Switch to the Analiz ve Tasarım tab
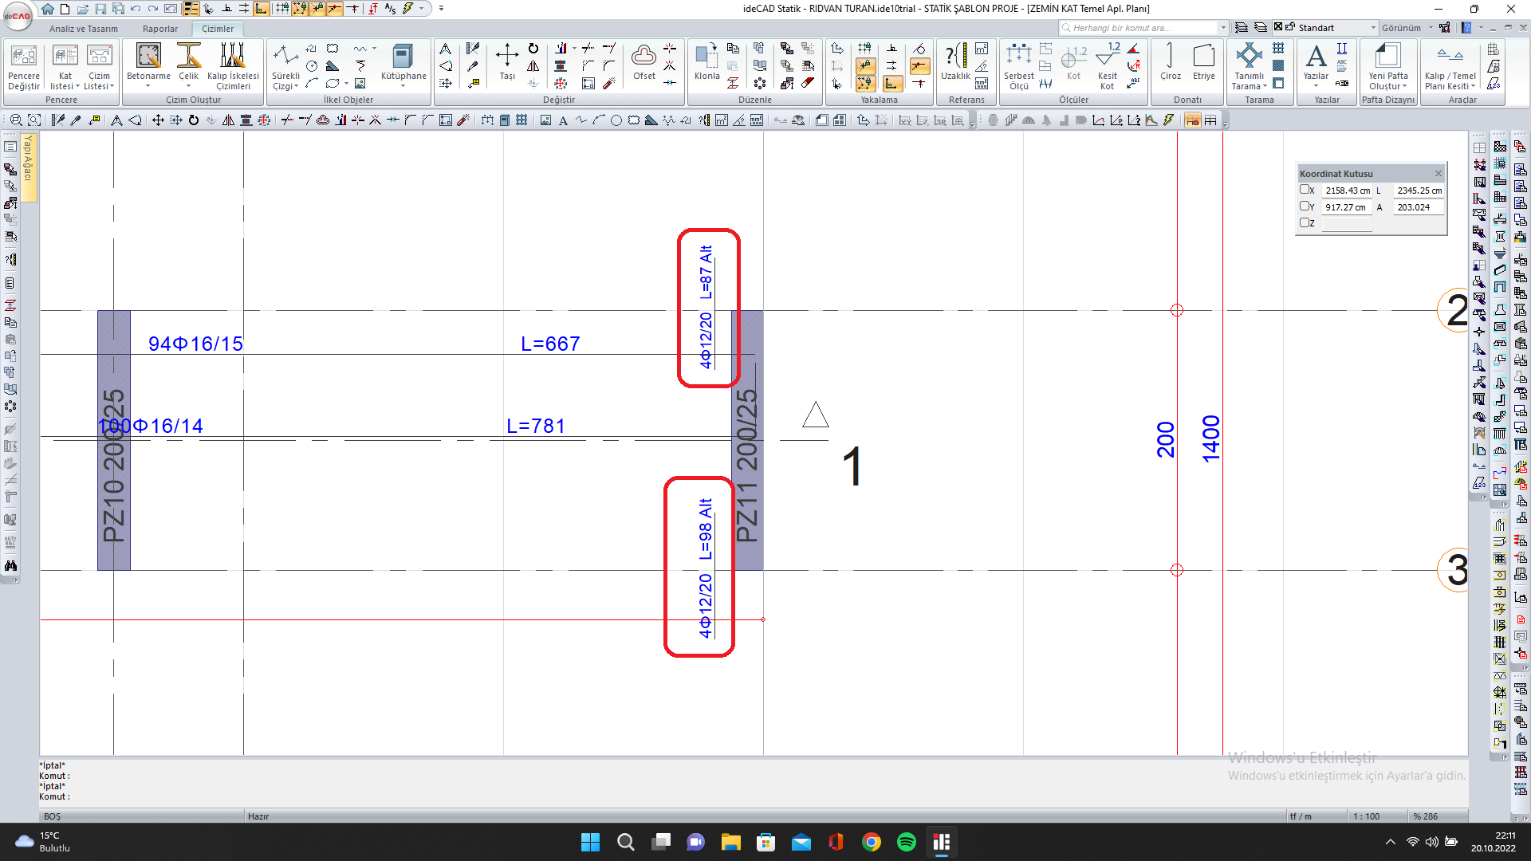This screenshot has width=1531, height=861. tap(83, 29)
